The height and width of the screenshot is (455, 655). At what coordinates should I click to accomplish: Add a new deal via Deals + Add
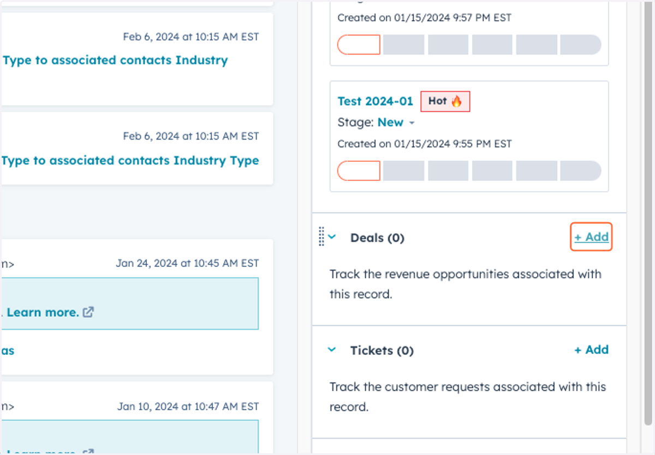[591, 237]
